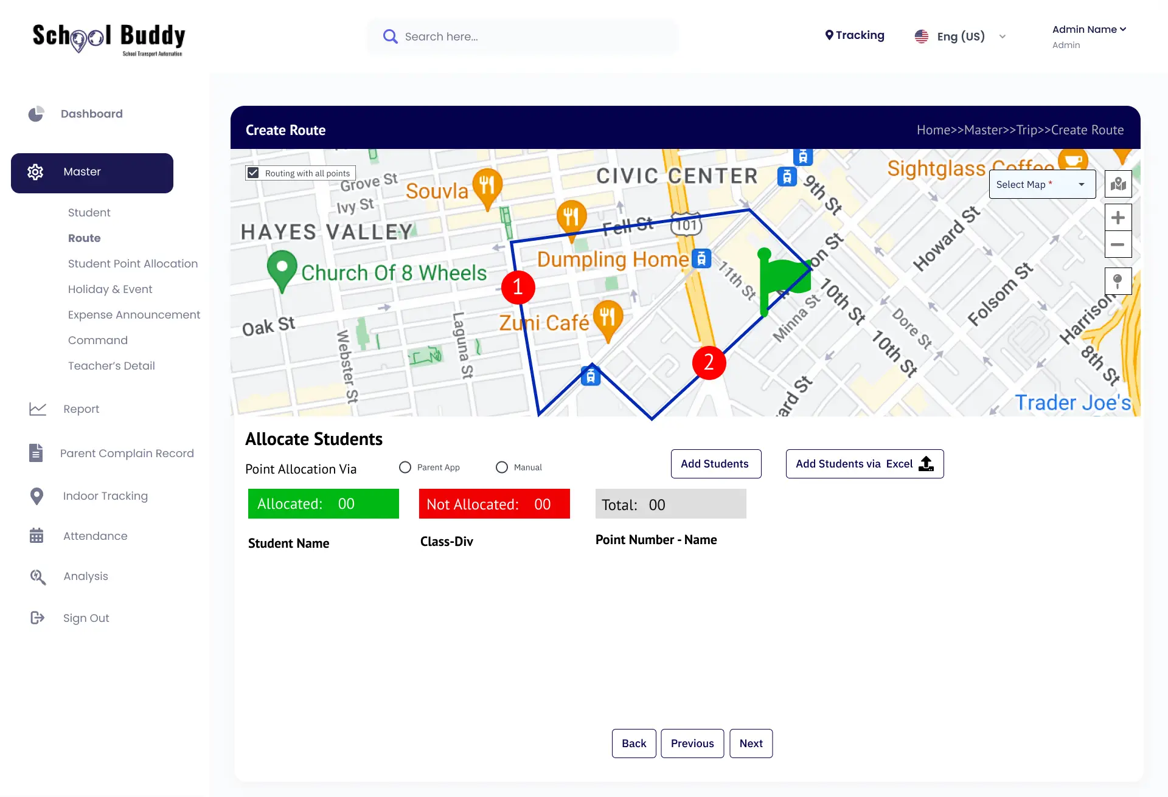1168x797 pixels.
Task: Click the Attendance calendar icon
Action: tap(36, 536)
